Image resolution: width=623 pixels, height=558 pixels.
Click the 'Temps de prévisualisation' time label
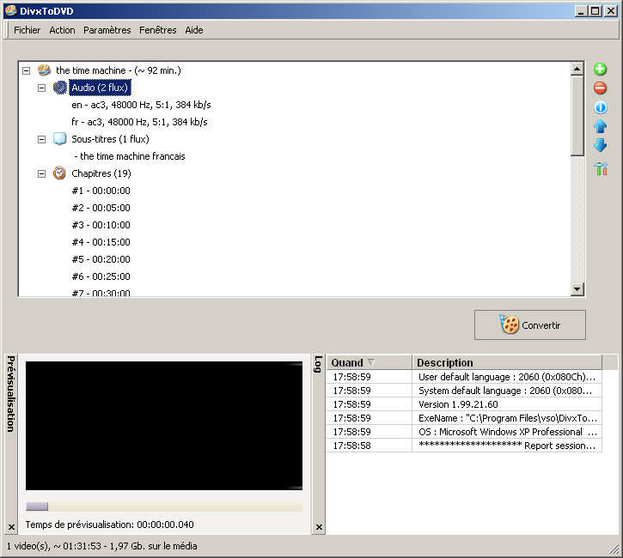[110, 525]
